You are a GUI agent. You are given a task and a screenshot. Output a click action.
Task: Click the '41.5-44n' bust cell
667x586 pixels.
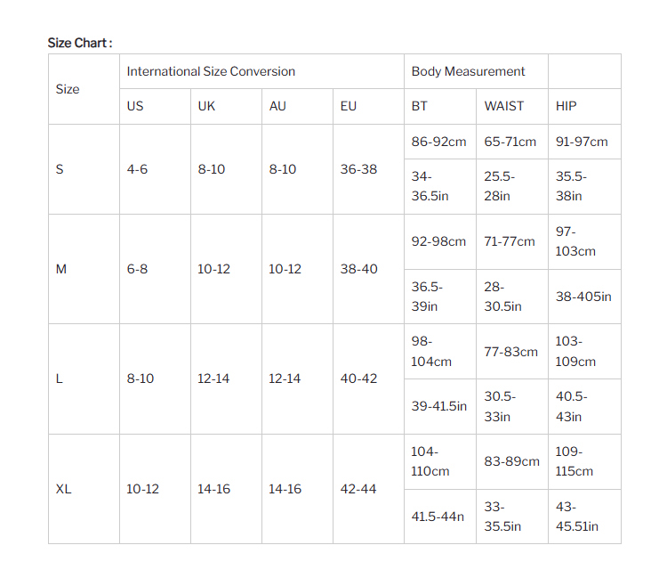(438, 517)
